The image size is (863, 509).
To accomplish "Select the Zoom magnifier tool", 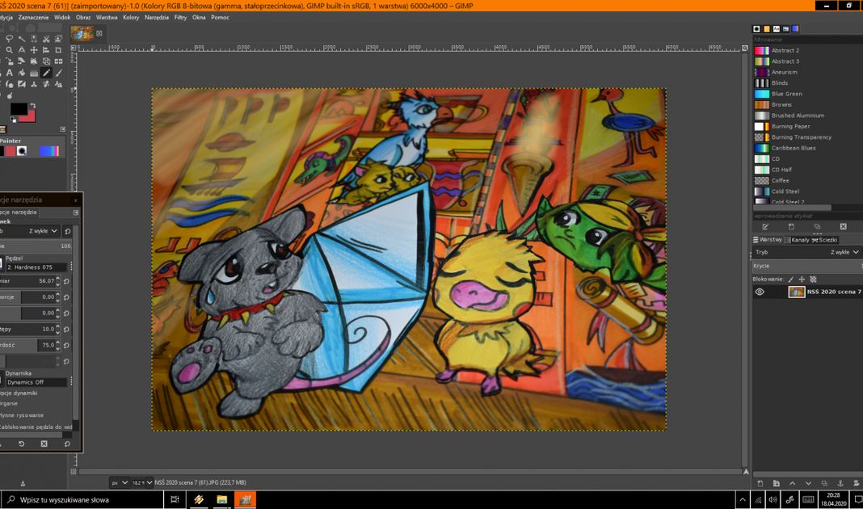I will click(x=10, y=50).
